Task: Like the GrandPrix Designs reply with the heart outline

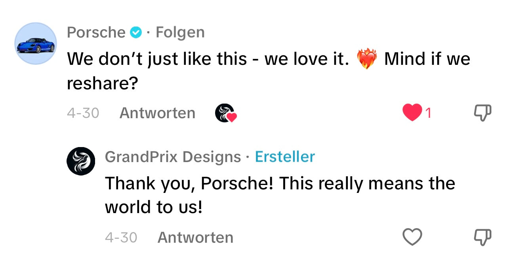Action: 412,237
